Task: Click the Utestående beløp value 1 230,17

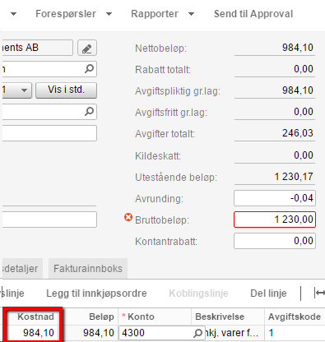Action: (294, 177)
